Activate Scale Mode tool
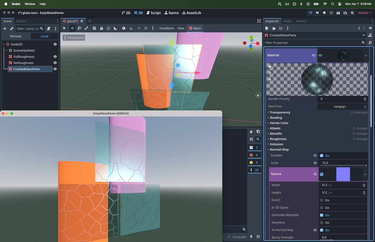Viewport: 375px width, 242px height. point(86,28)
